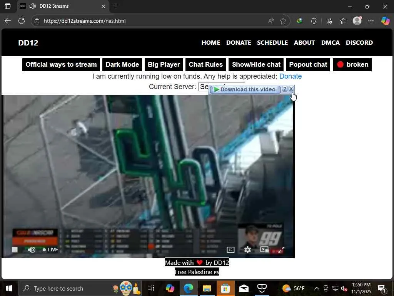Screen dimensions: 394x296
Task: Expand the Current Server dropdown
Action: click(221, 87)
